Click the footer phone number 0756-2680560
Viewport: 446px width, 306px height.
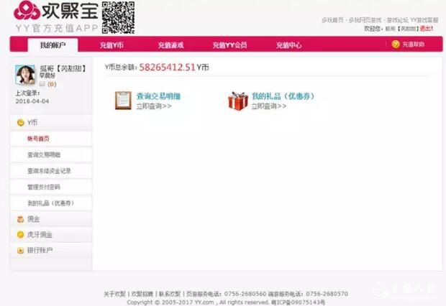245,294
